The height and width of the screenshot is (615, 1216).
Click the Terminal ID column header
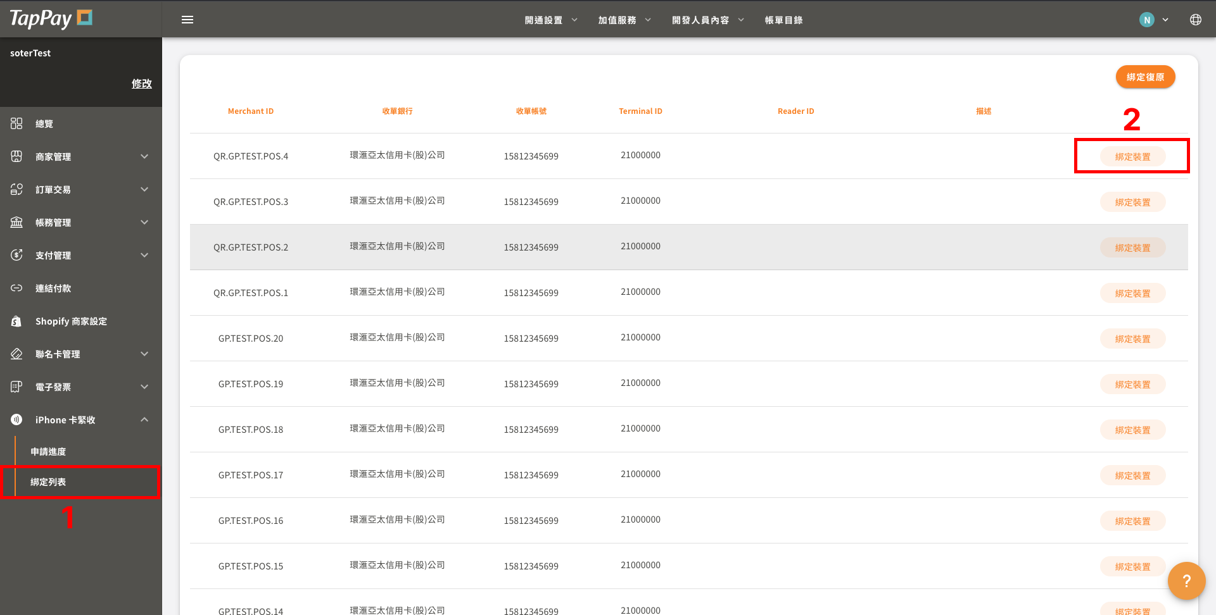[640, 111]
